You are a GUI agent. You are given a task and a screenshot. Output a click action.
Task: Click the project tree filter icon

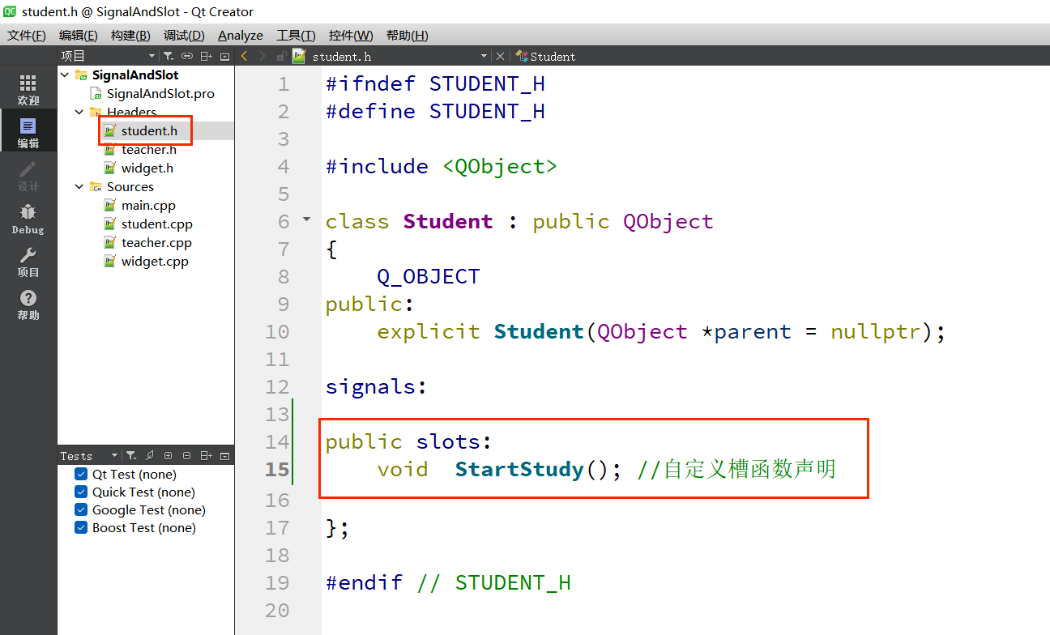(x=169, y=56)
